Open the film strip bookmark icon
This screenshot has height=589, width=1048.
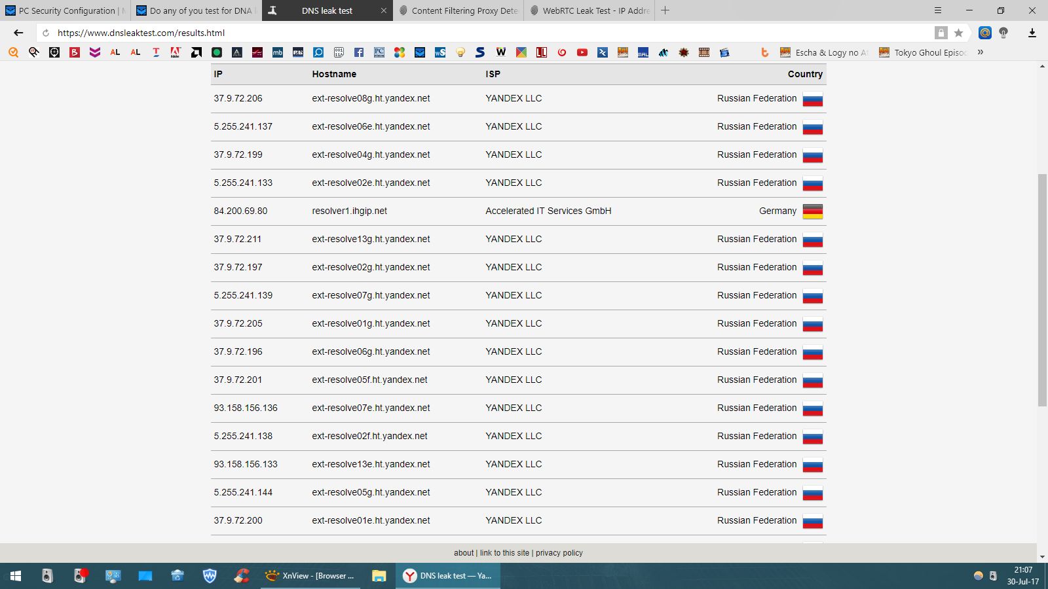704,52
